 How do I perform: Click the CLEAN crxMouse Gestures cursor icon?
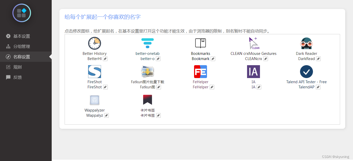pyautogui.click(x=254, y=43)
